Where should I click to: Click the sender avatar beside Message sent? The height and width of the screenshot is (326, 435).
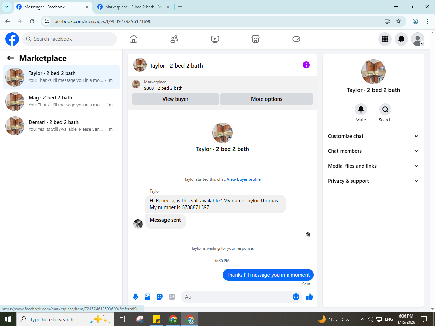click(x=138, y=224)
